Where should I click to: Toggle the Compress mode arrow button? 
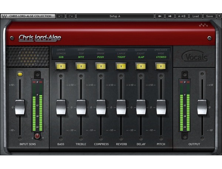pyautogui.click(x=101, y=66)
